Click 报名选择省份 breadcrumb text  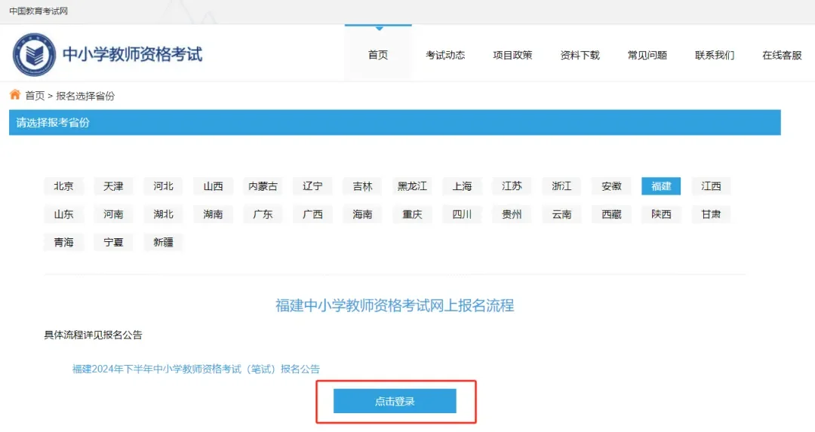click(85, 96)
